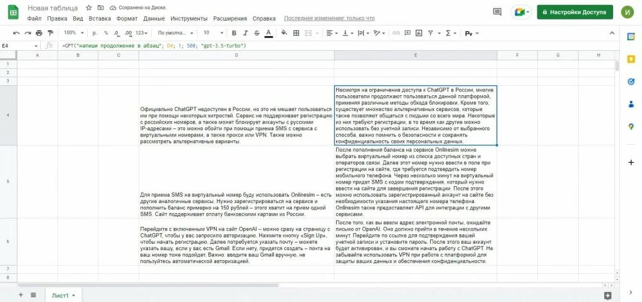Open font family dropdown По умолча...
This screenshot has width=642, height=302.
(176, 33)
